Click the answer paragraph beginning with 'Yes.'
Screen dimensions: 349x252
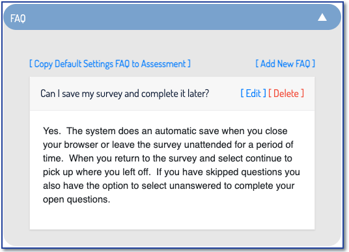click(x=171, y=165)
